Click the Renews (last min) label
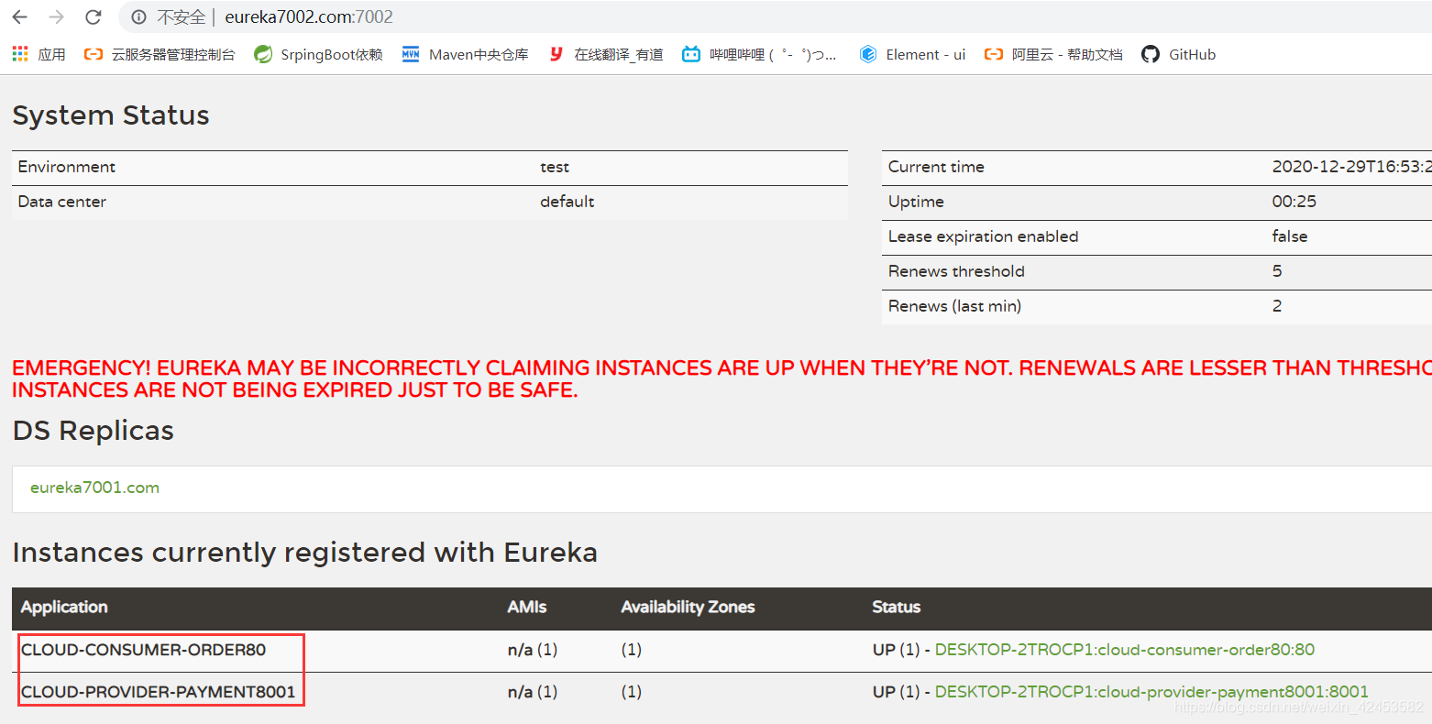Viewport: 1432px width, 724px height. pos(954,306)
